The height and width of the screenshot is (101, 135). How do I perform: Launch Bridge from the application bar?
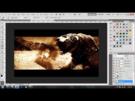(56, 15)
